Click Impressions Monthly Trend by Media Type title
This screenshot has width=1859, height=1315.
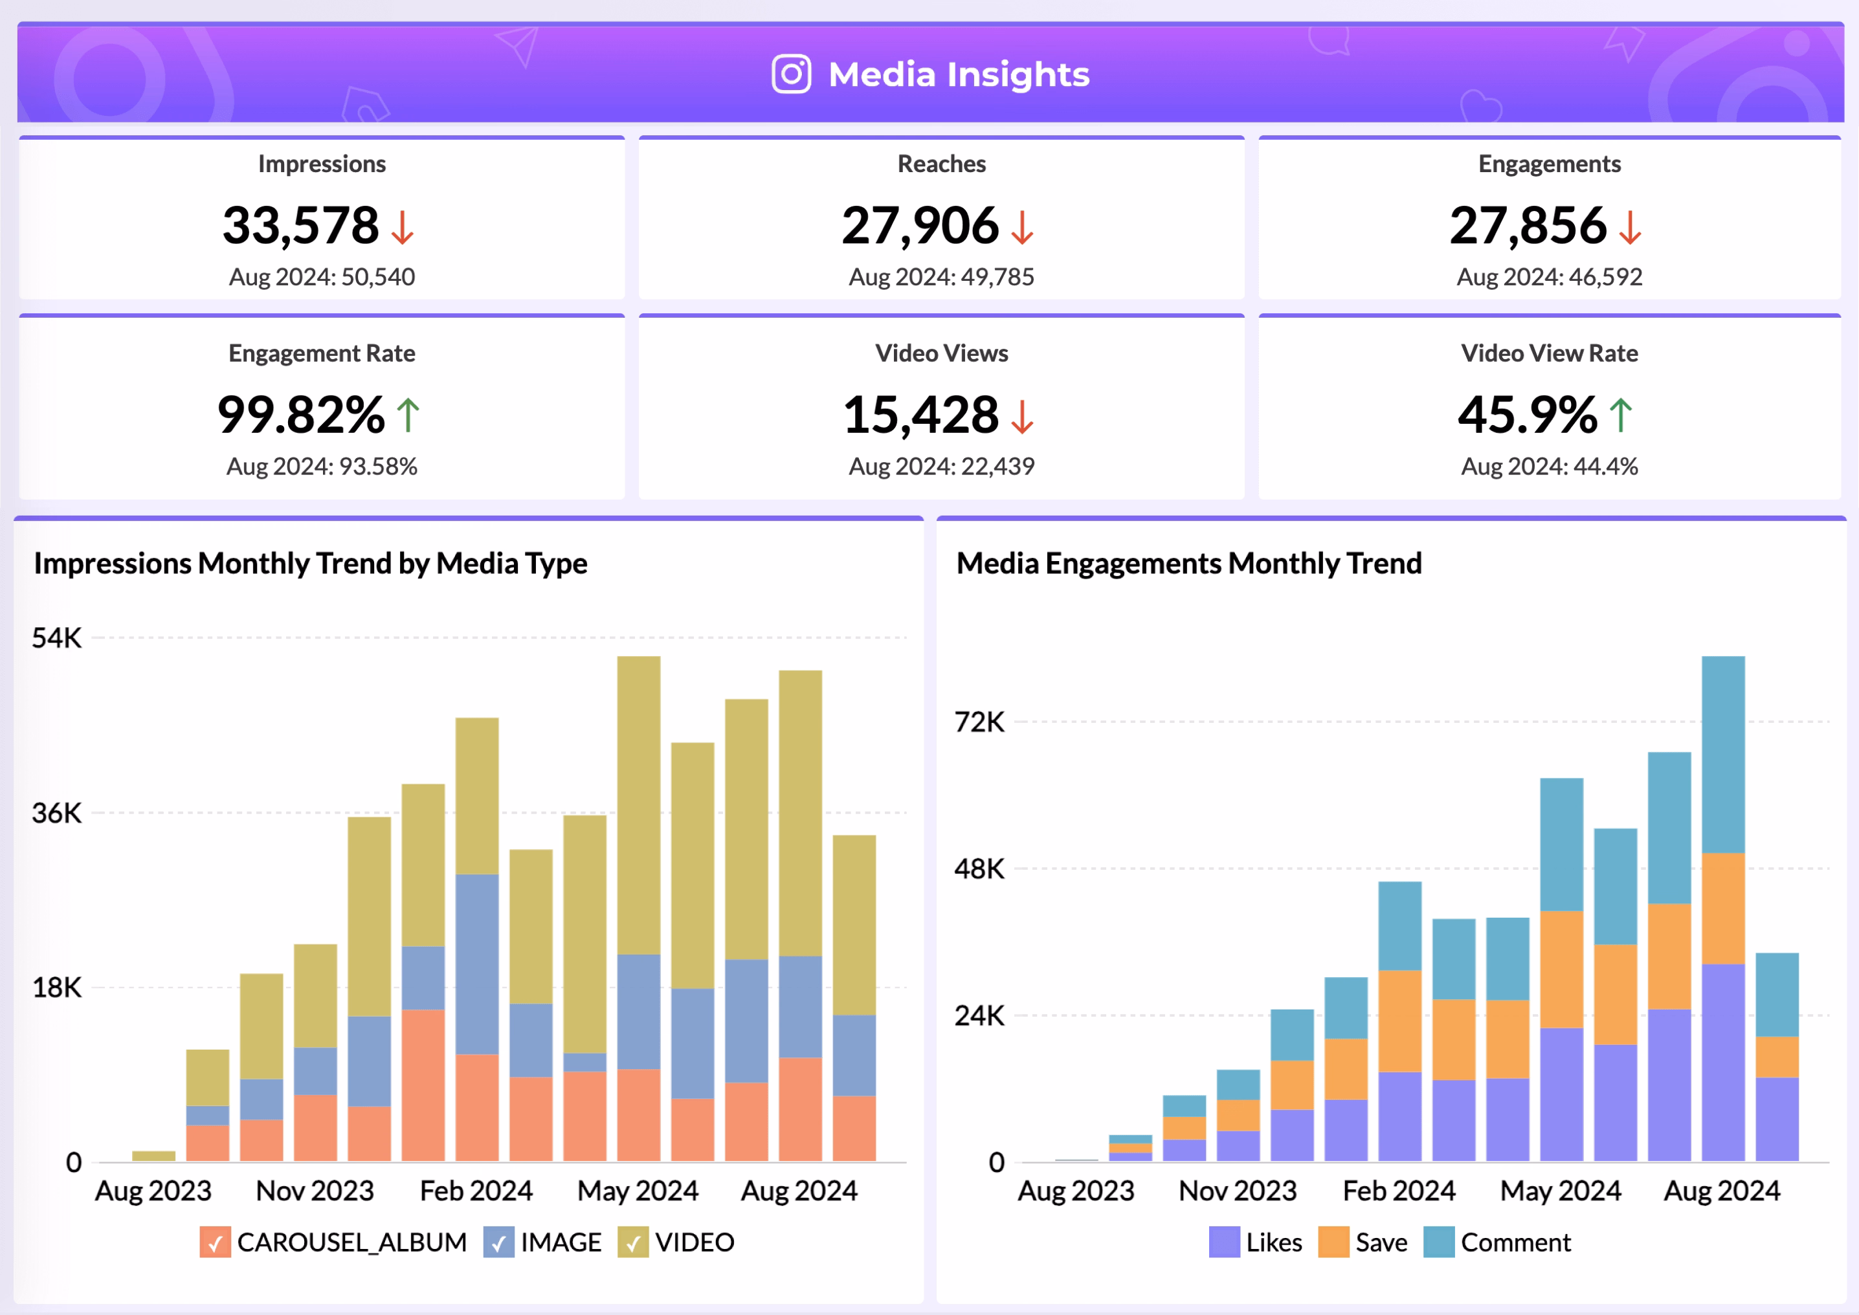[x=310, y=564]
